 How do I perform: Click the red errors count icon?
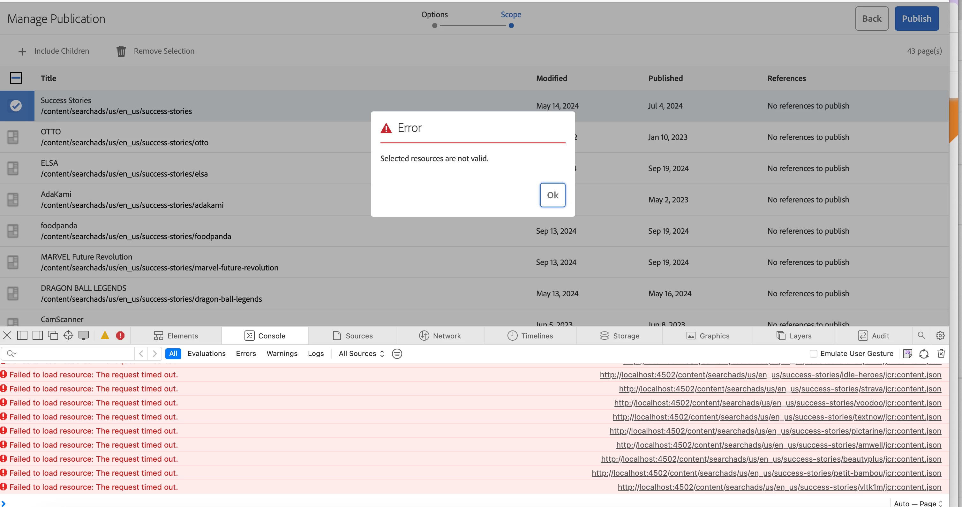(120, 336)
